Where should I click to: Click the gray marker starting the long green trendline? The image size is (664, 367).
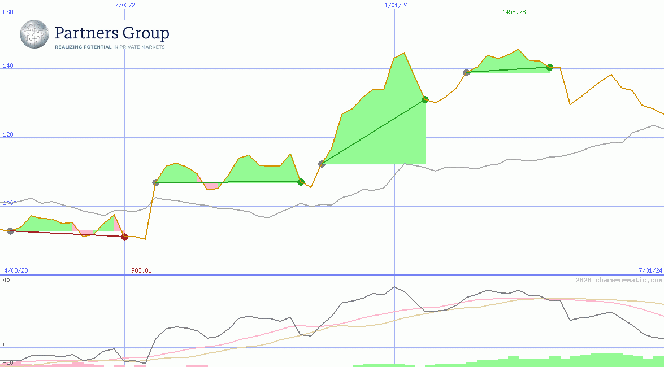pyautogui.click(x=322, y=164)
